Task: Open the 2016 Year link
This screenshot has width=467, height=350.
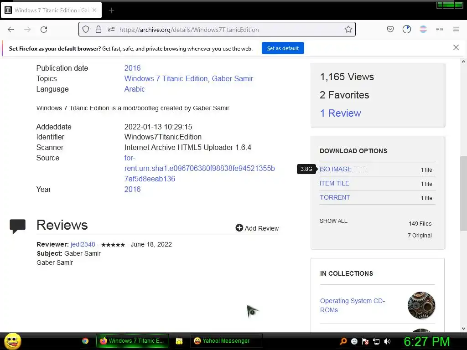Action: pos(132,189)
